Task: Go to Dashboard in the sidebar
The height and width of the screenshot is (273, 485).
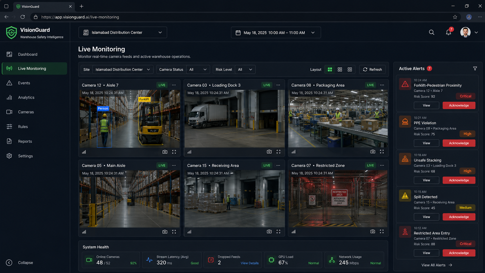Action: 34,54
